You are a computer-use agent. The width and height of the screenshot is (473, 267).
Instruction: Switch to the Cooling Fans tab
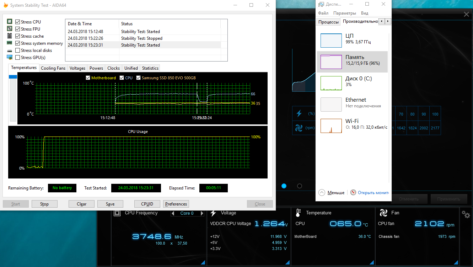[x=53, y=68]
